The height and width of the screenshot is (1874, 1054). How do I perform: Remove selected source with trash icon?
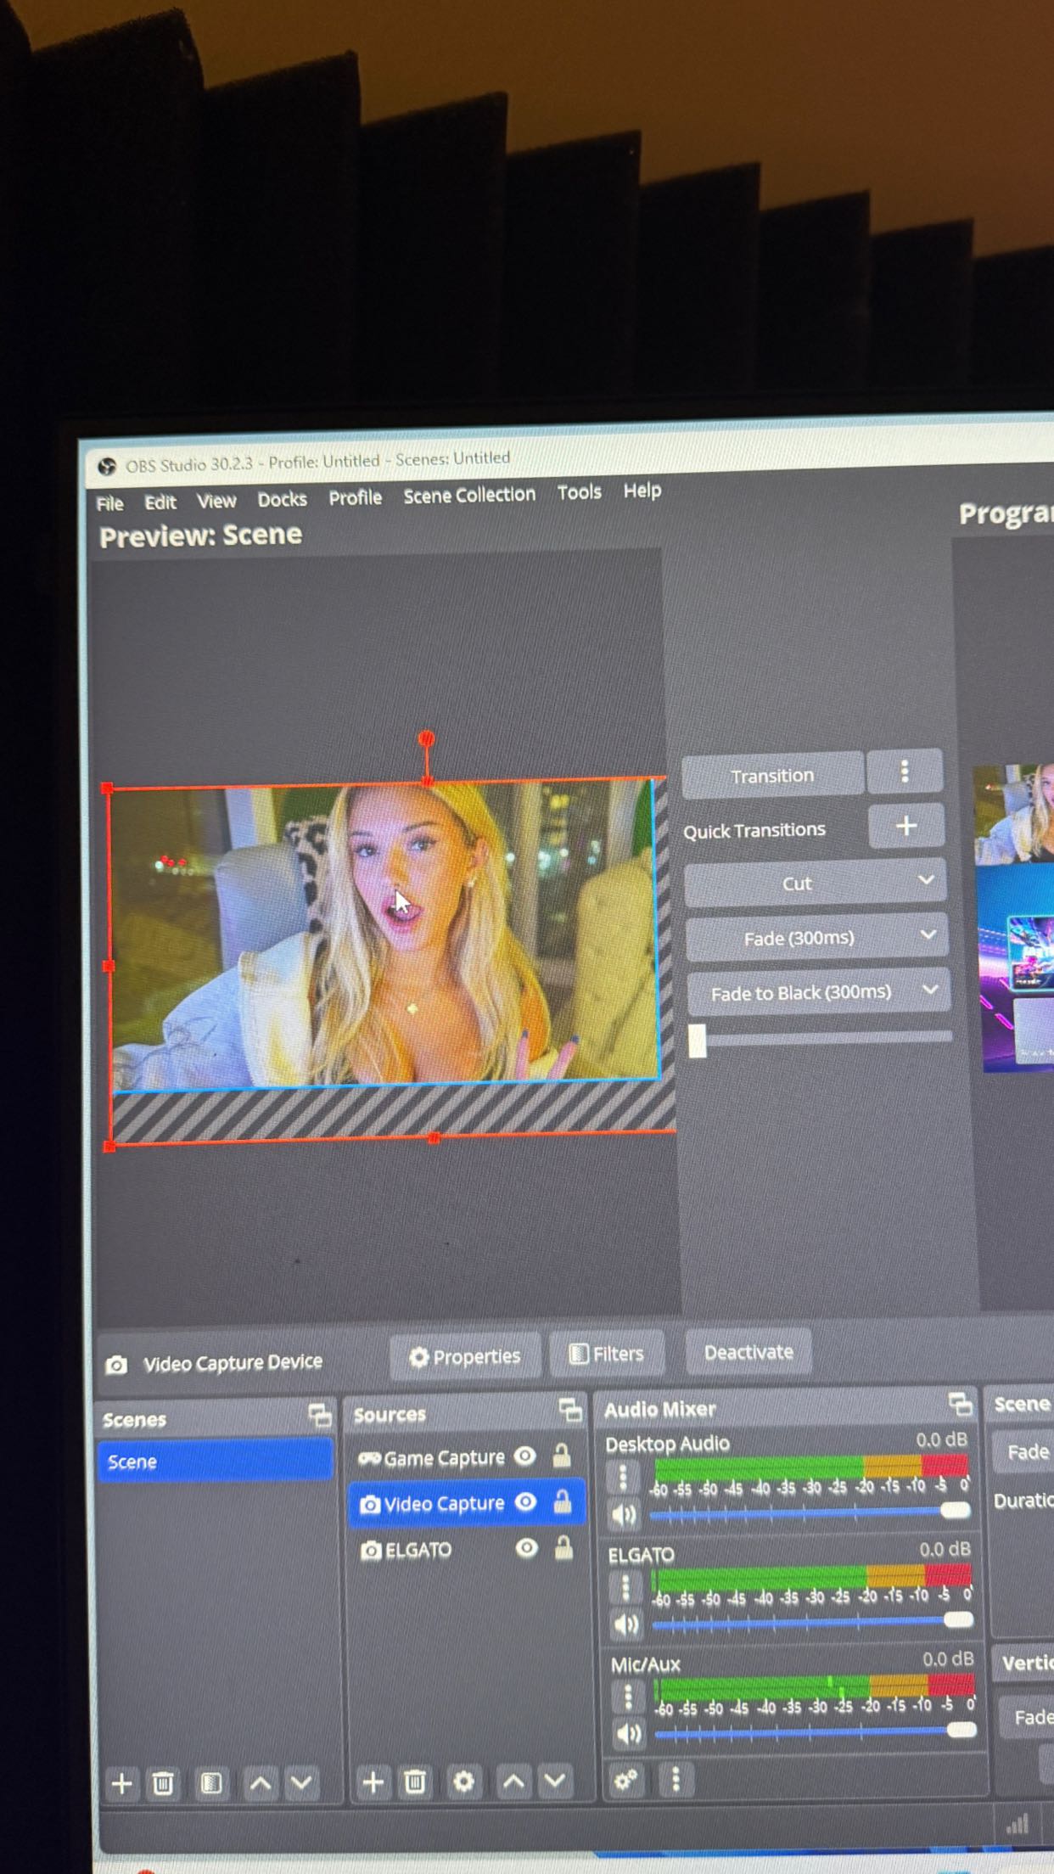(x=415, y=1781)
